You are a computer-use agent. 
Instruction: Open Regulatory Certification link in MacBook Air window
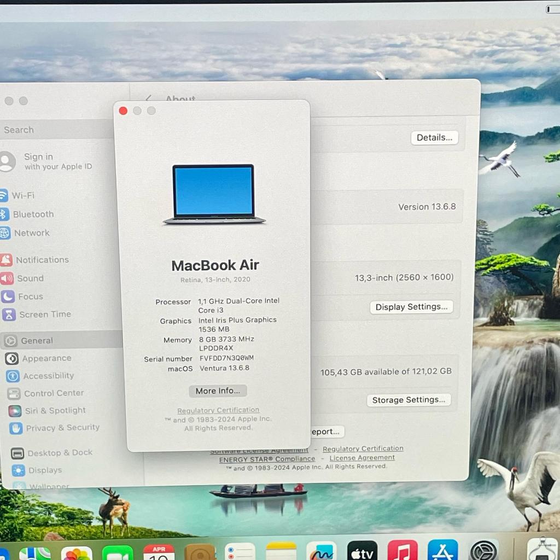coord(218,410)
